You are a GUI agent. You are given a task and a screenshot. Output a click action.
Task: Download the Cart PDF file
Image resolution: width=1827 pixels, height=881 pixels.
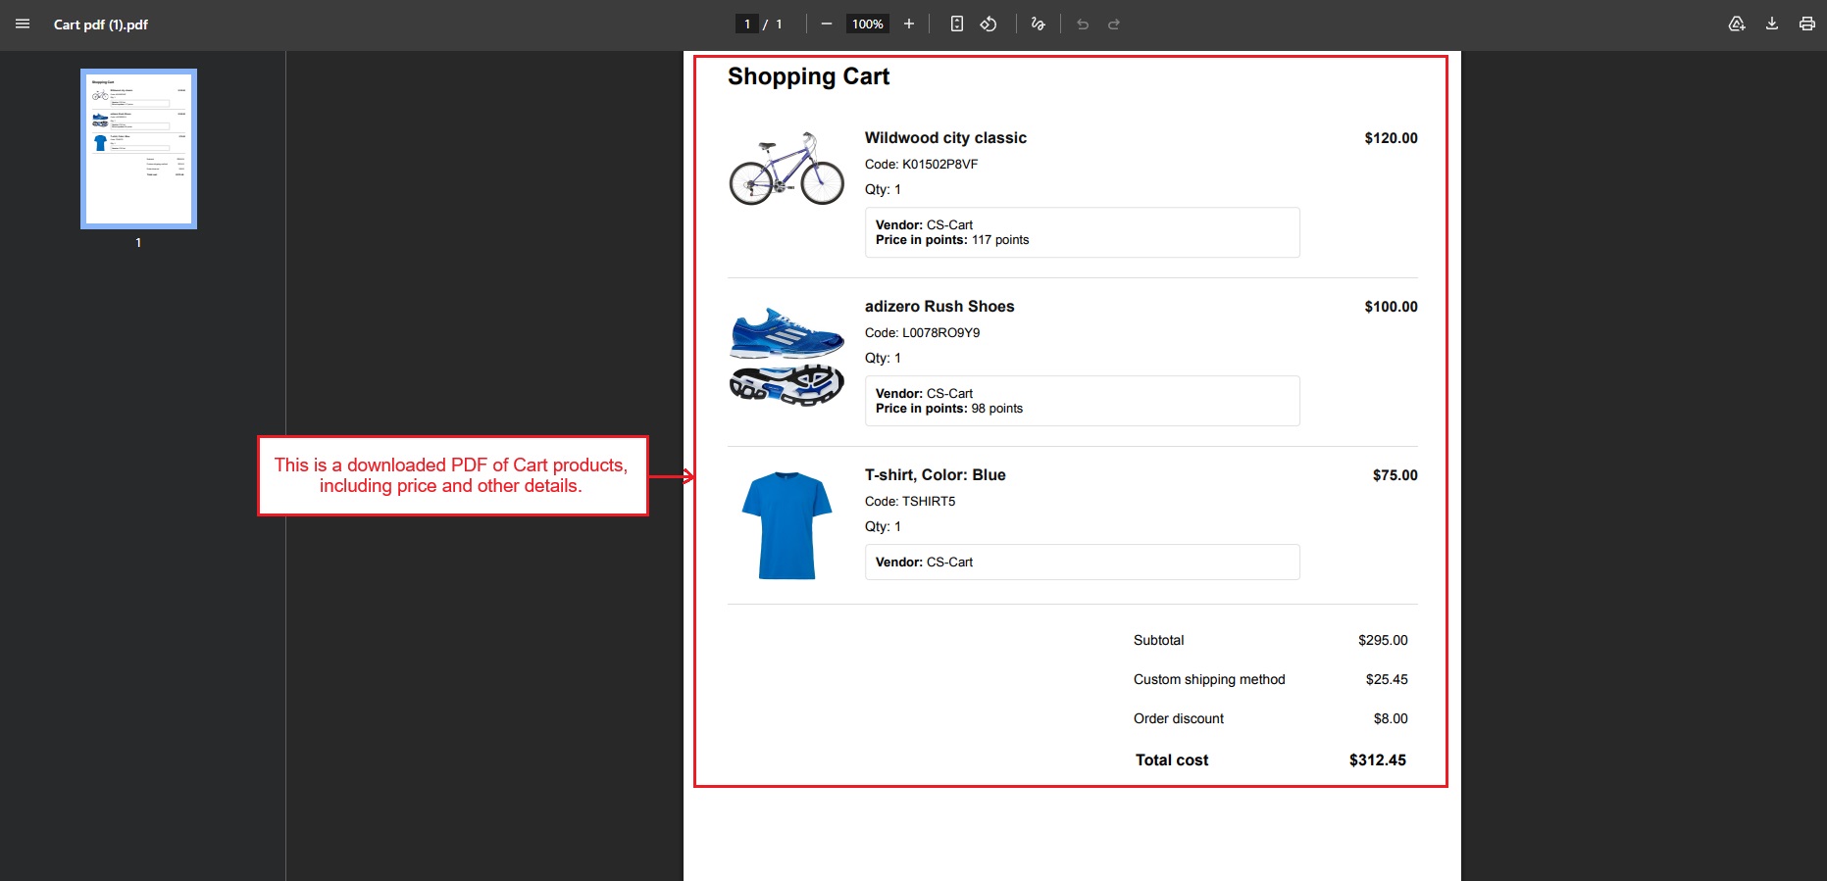coord(1772,24)
